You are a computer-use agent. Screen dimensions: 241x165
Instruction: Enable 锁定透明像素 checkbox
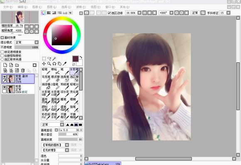pos(2,52)
